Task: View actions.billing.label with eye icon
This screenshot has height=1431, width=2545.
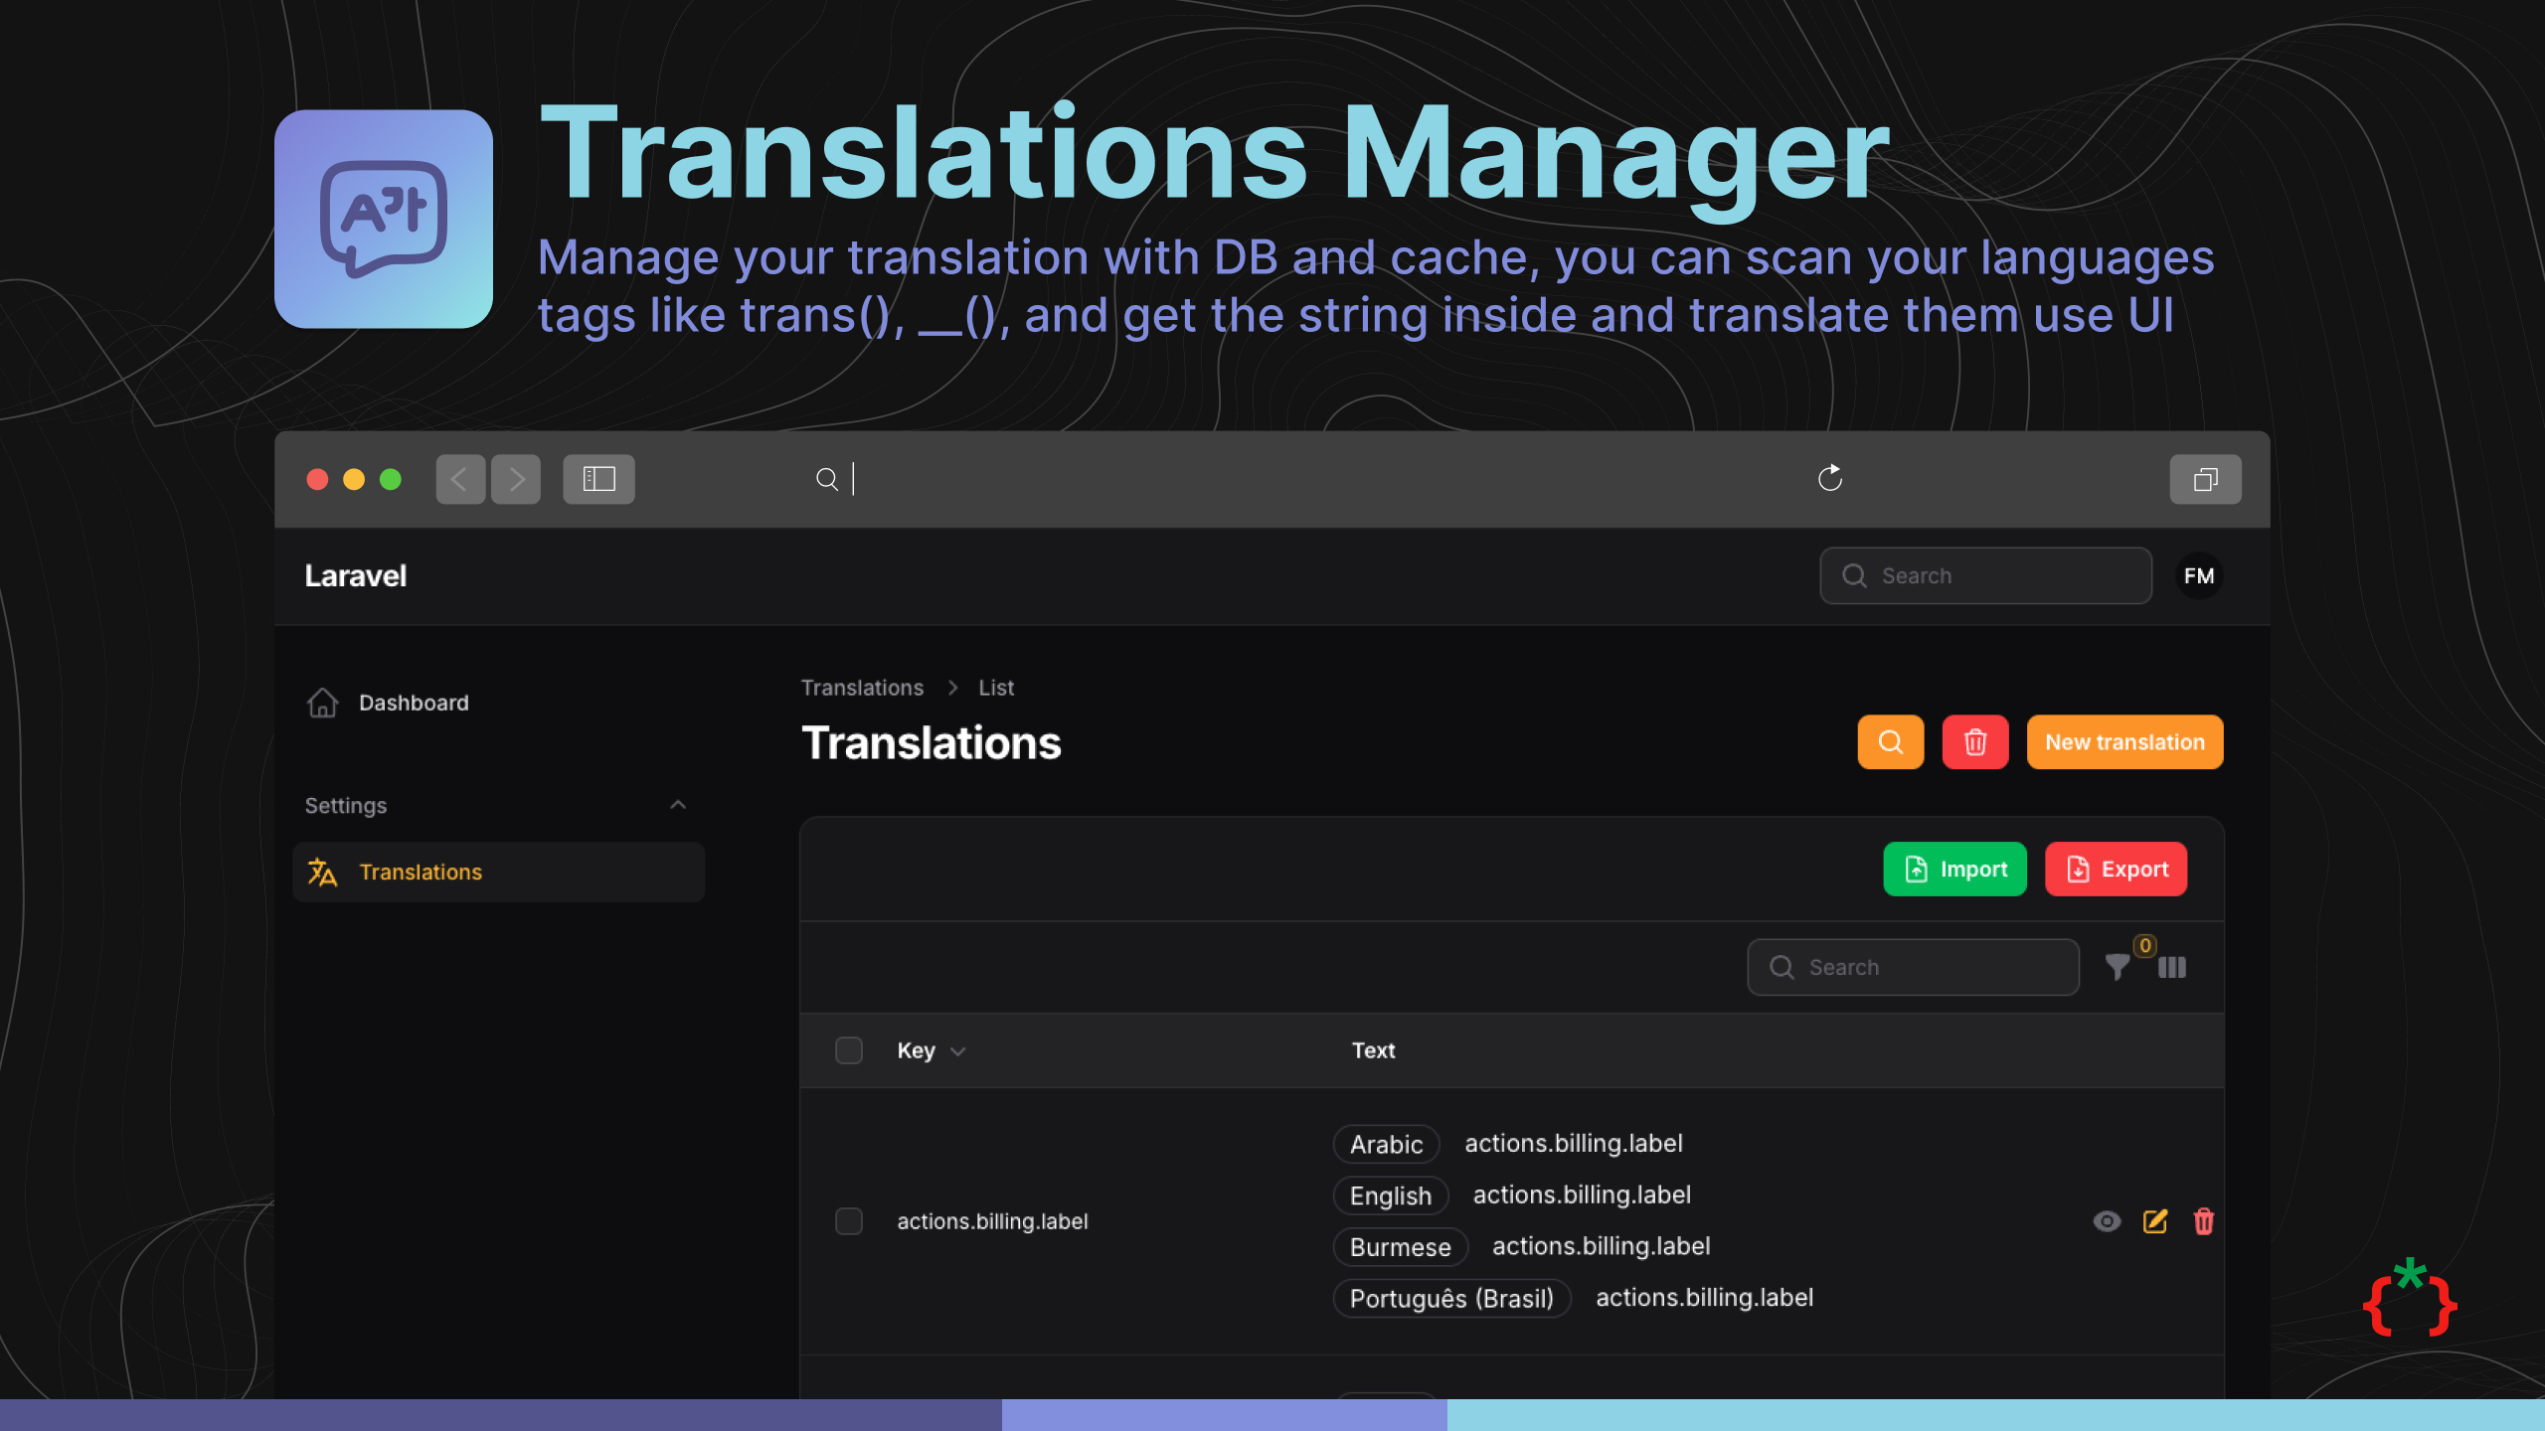Action: point(2107,1221)
